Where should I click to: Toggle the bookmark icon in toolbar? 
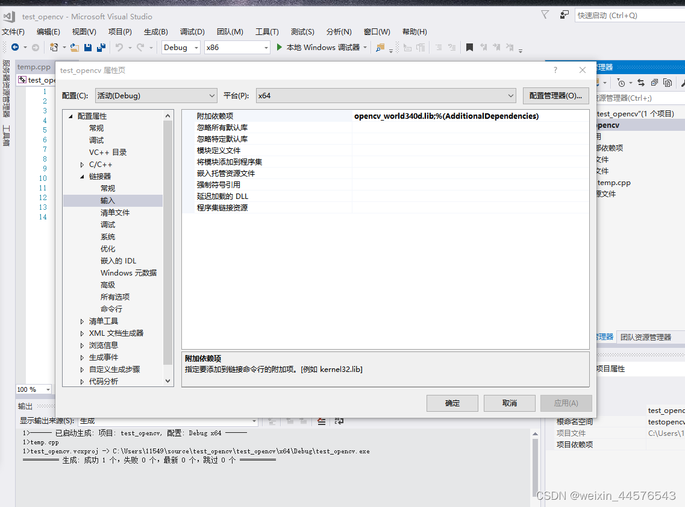point(469,47)
